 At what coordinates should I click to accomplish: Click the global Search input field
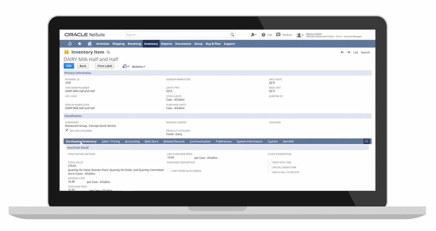(x=177, y=35)
